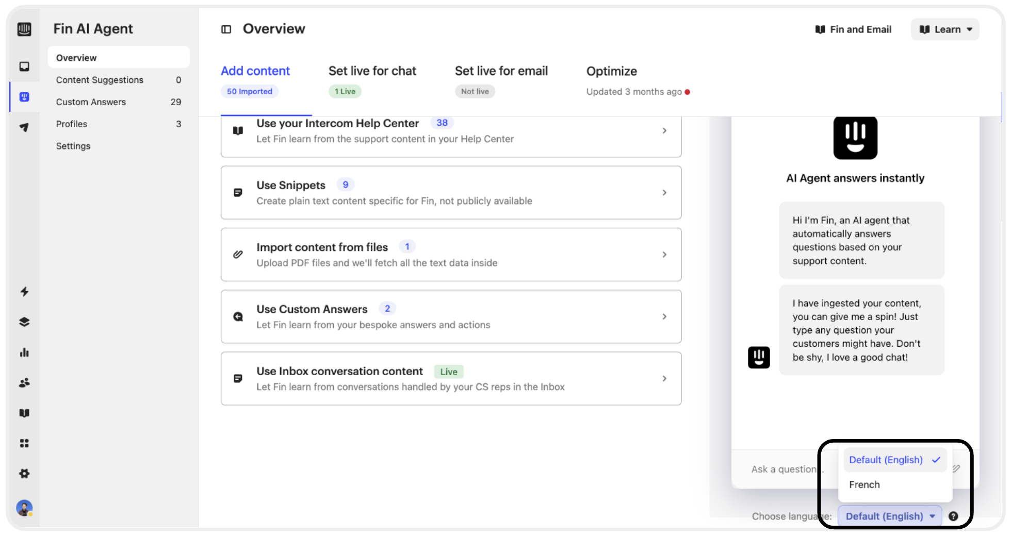The height and width of the screenshot is (537, 1011).
Task: Click the Updated 3 months ago text
Action: click(634, 92)
